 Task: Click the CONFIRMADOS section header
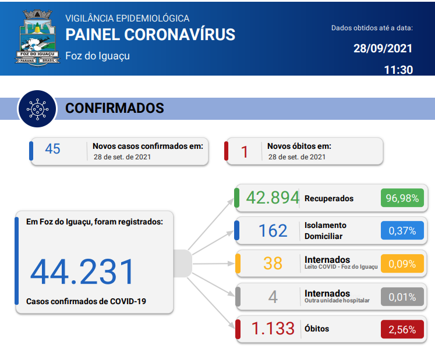[115, 108]
